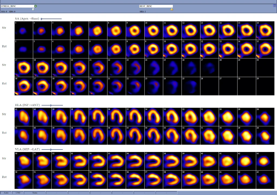The height and width of the screenshot is (195, 277).
Task: Click the REST_IRNC dataset name field
Action: pos(156,6)
